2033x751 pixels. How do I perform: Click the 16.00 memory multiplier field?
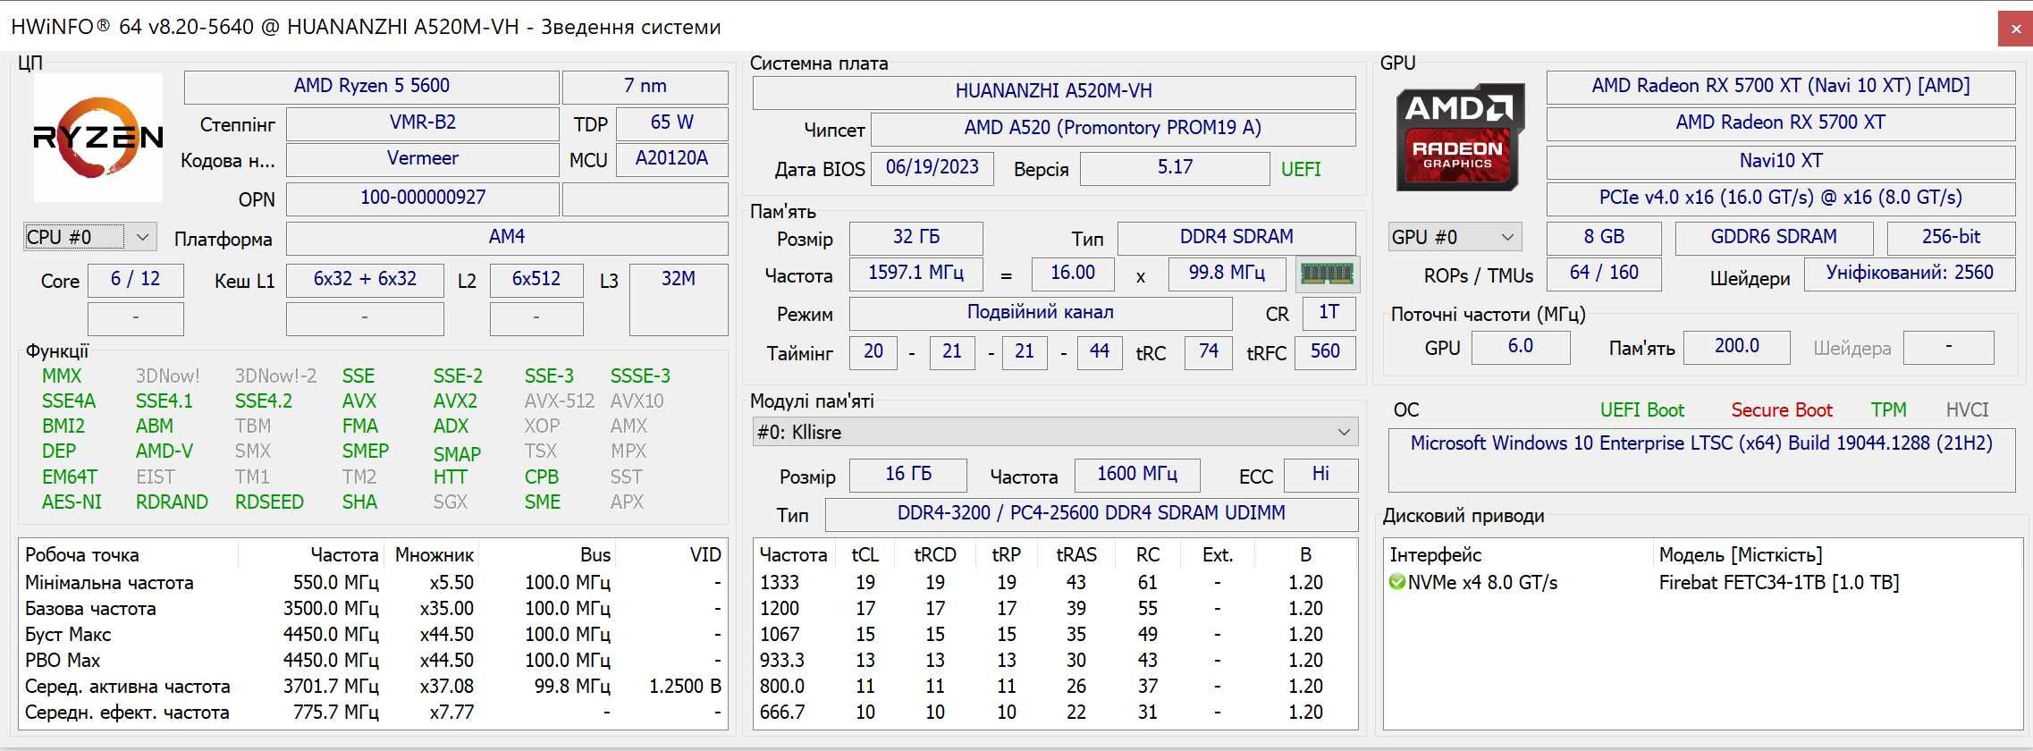[1073, 274]
